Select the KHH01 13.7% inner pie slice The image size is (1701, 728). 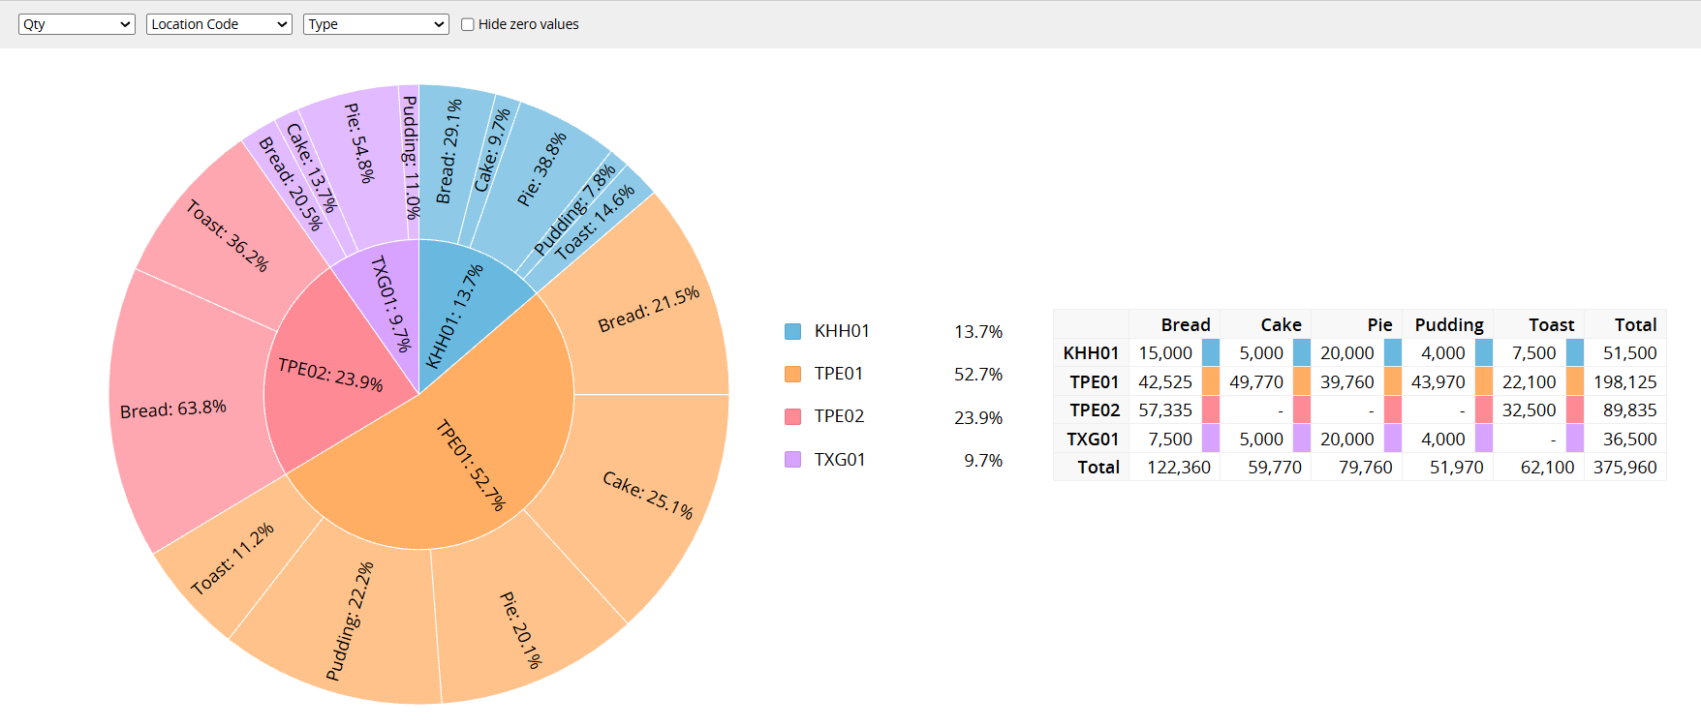coord(463,310)
